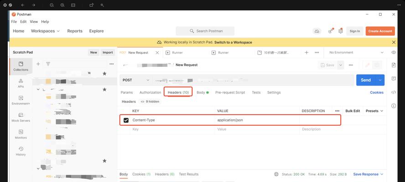Click the Bulk Edit button
Screen dimensions: 405x182
(x=353, y=111)
